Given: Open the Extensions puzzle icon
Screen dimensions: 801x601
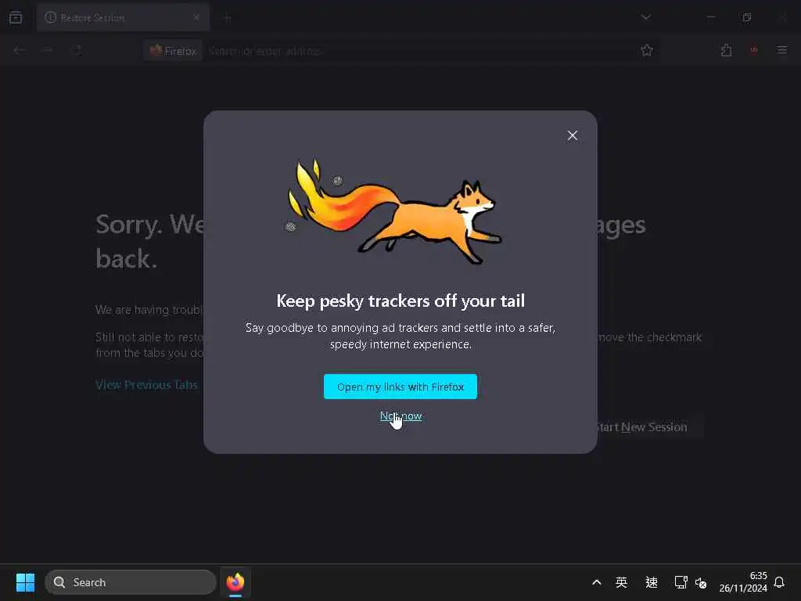Looking at the screenshot, I should 726,51.
